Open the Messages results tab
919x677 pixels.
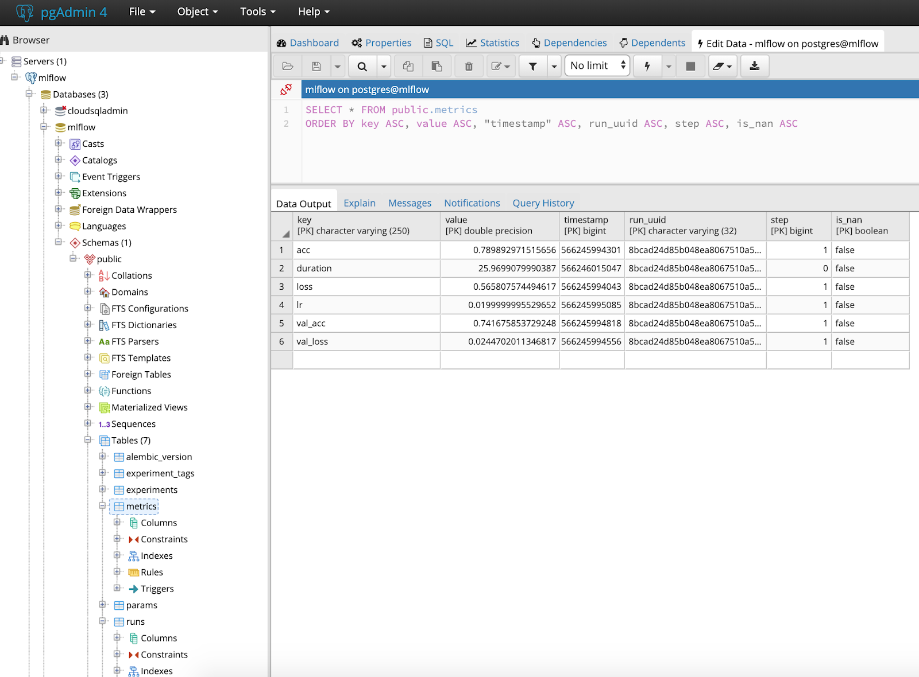point(410,203)
